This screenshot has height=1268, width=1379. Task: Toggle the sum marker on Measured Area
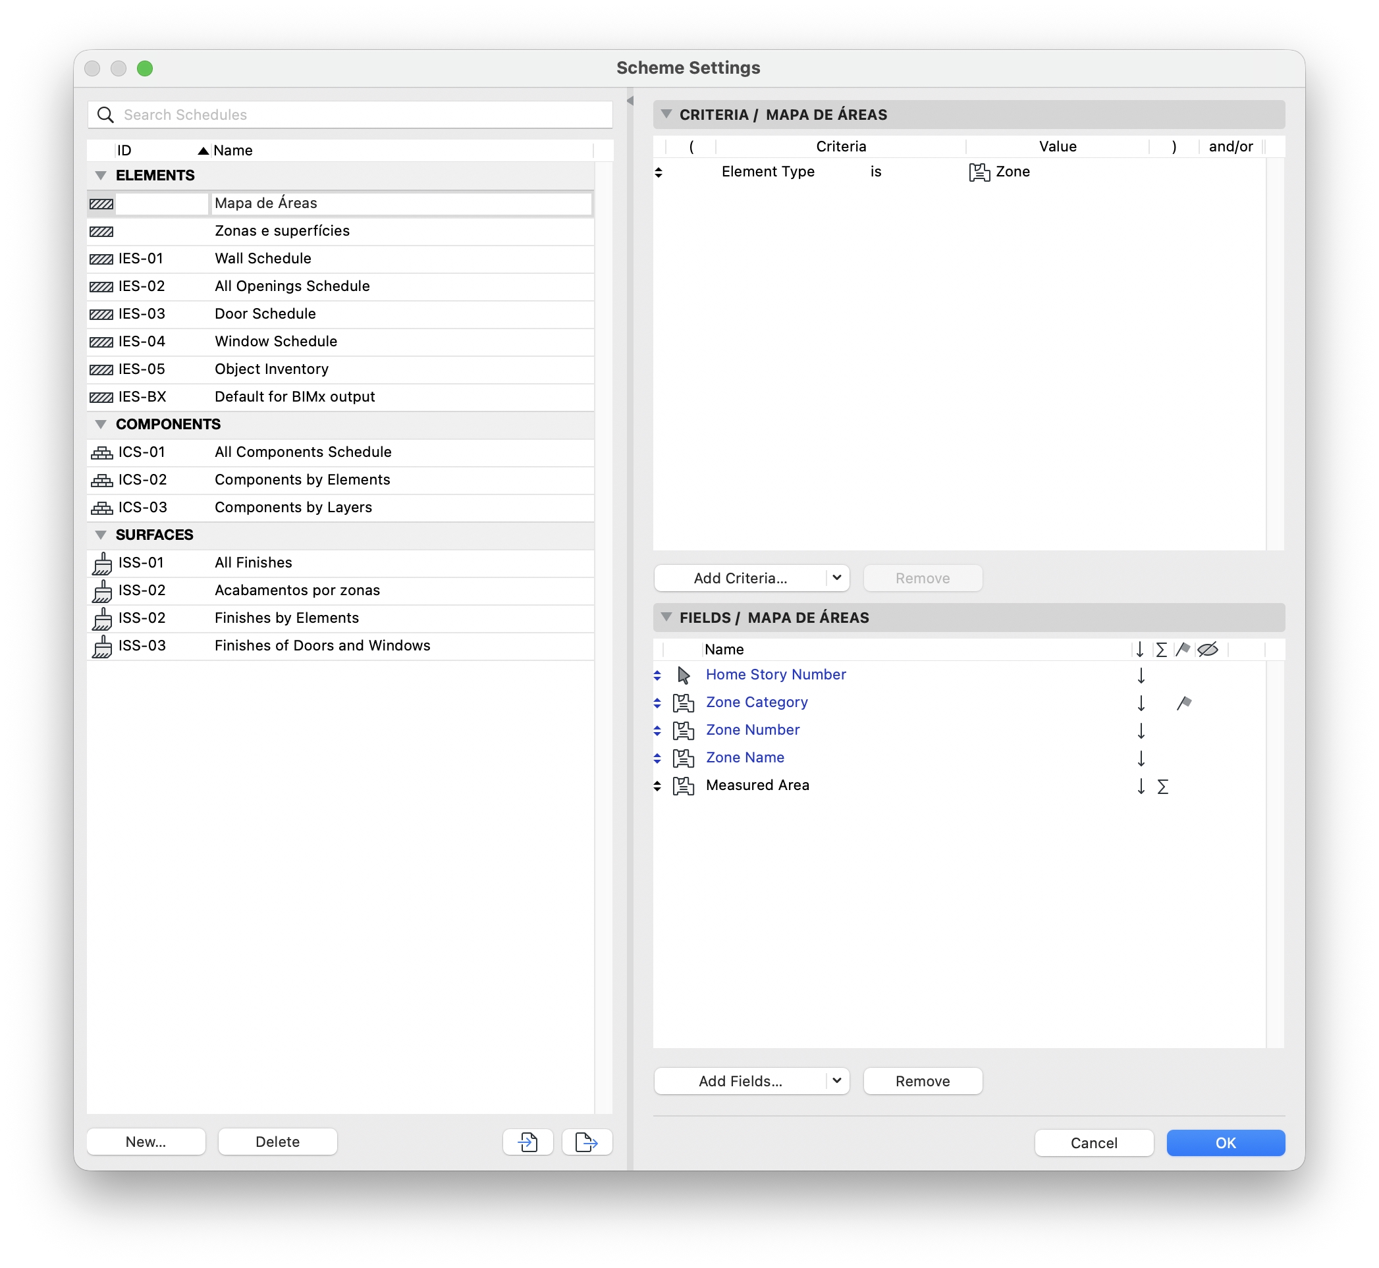[1162, 787]
